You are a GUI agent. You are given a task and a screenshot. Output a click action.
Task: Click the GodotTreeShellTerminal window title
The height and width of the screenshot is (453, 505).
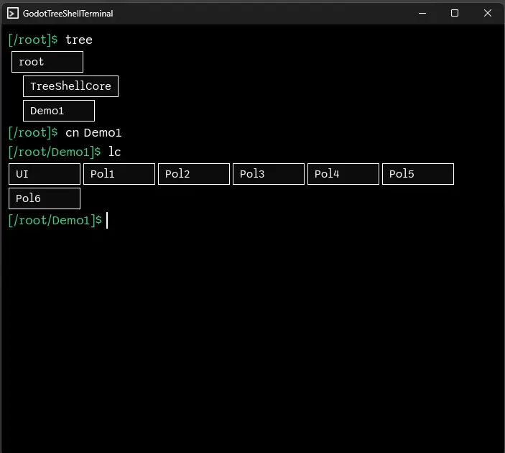click(68, 14)
